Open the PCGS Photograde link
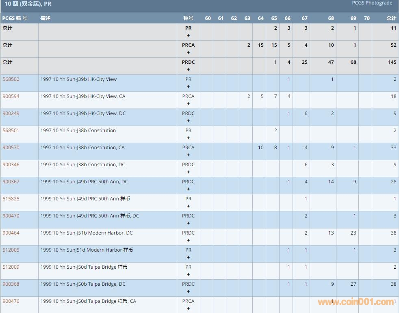 pyautogui.click(x=372, y=3)
